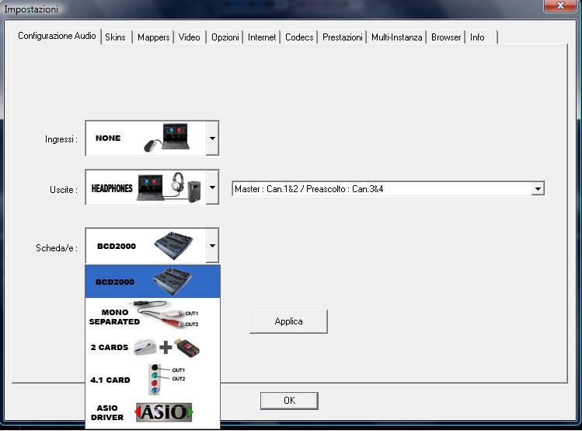Expand the Ingressi dropdown arrow
Screen dimensions: 582x431
[212, 138]
